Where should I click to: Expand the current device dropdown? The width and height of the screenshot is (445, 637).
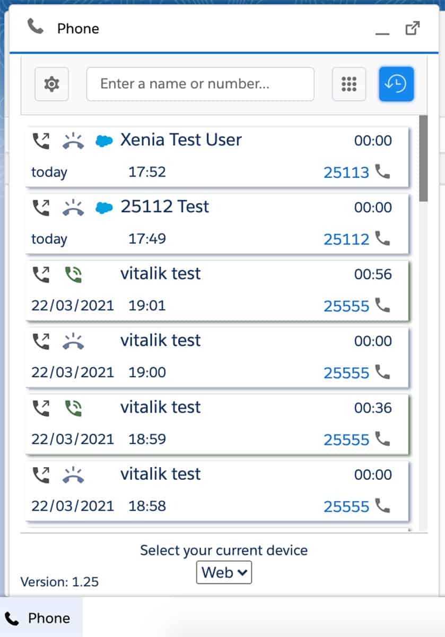(x=224, y=572)
